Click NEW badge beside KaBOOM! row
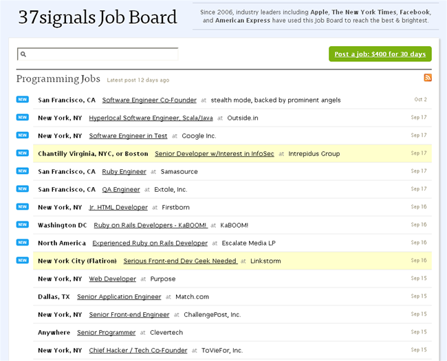This screenshot has height=361, width=447. click(22, 225)
